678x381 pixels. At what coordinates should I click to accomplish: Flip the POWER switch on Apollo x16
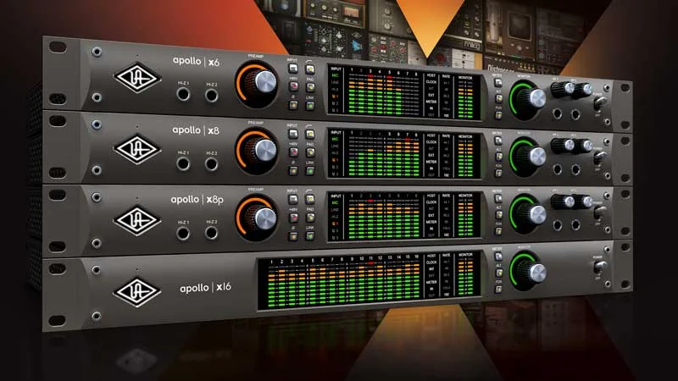[x=599, y=267]
